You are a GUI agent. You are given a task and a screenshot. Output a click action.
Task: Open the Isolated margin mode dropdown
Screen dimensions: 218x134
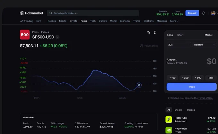pyautogui.click(x=205, y=45)
